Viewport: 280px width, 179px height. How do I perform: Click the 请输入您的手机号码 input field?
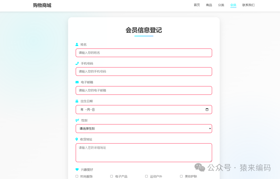(x=144, y=71)
